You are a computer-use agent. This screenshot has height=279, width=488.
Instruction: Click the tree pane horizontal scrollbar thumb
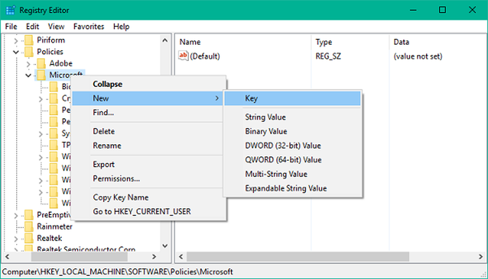coord(80,257)
